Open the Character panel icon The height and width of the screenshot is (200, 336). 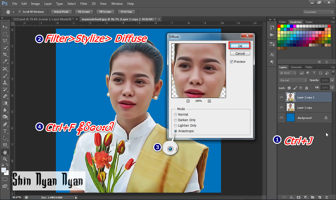(x=272, y=55)
